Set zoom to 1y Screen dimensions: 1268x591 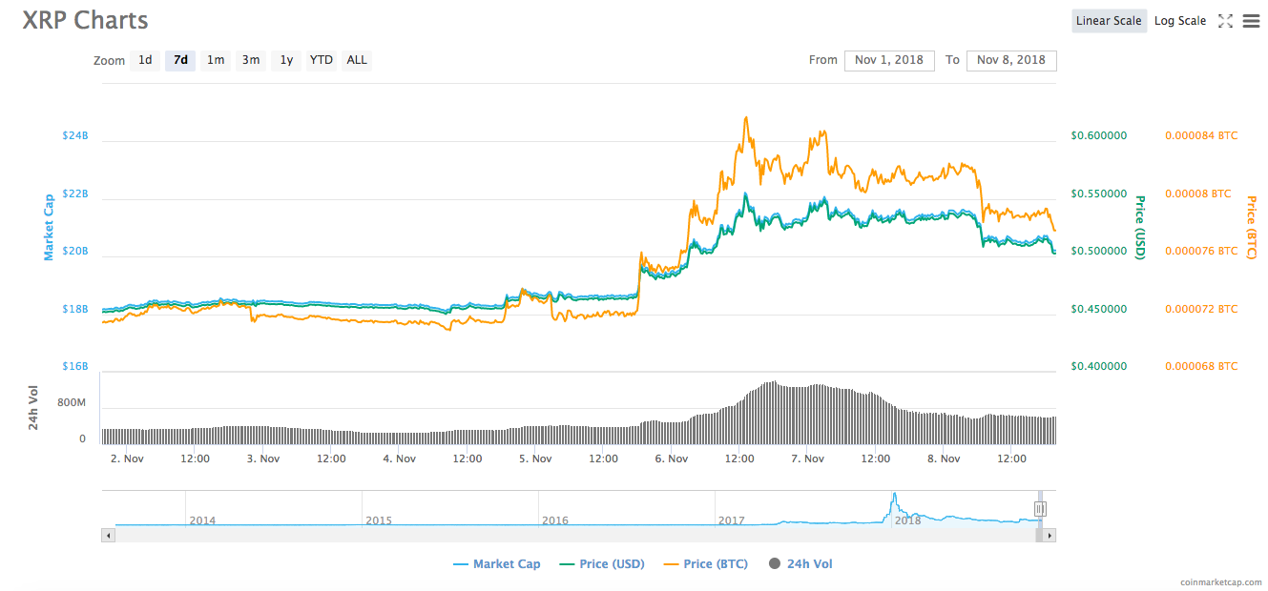point(286,60)
